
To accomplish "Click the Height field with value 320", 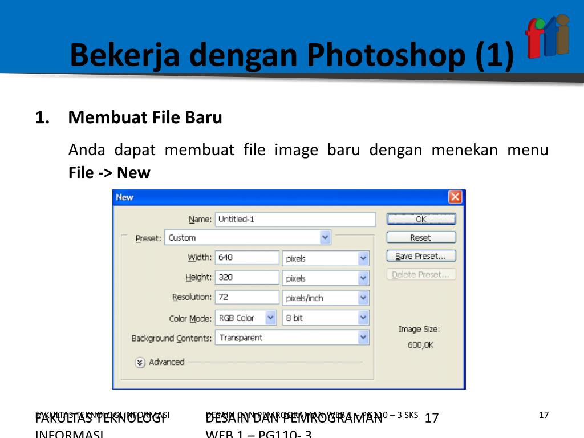I will (x=247, y=278).
